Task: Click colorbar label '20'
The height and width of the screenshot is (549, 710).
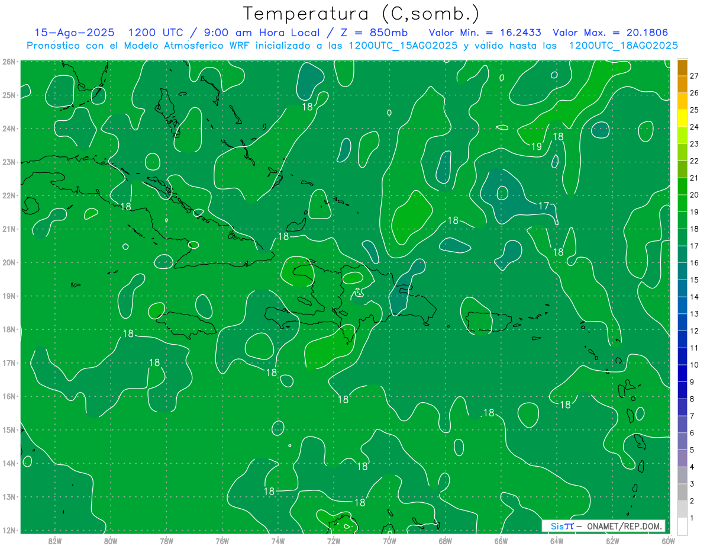Action: [695, 195]
